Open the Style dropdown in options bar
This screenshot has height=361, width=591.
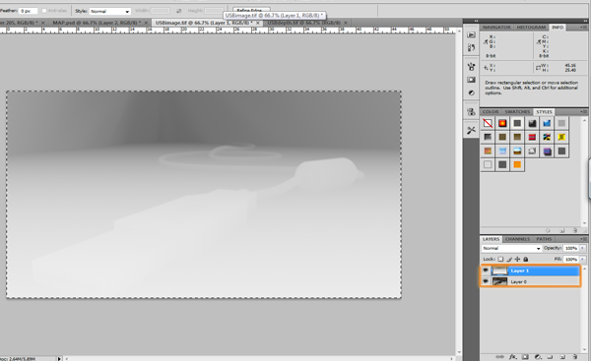coord(110,11)
